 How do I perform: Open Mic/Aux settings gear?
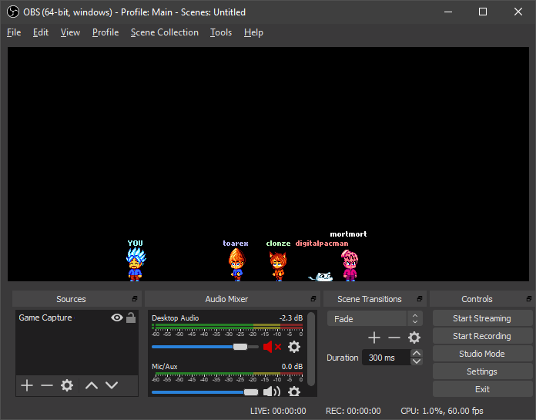(294, 391)
